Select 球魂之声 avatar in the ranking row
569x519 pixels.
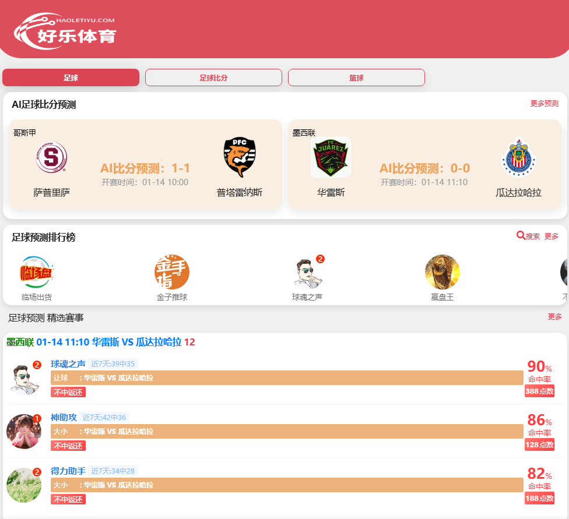click(307, 273)
